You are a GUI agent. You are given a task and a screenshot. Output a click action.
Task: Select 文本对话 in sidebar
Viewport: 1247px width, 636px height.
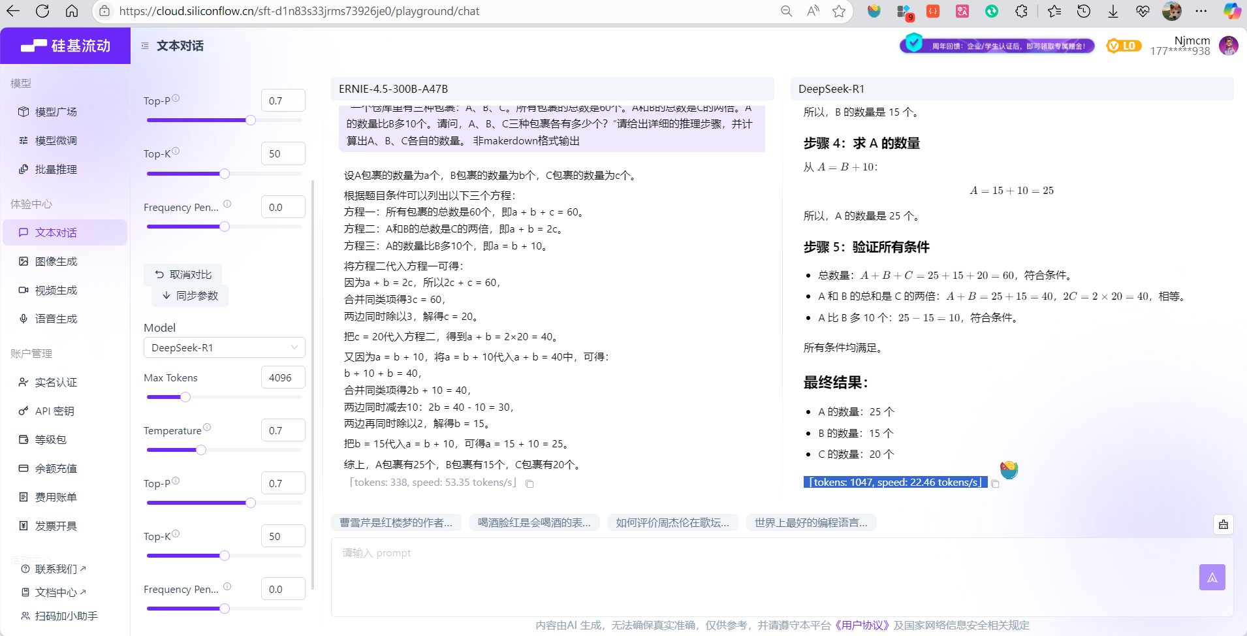coord(65,232)
